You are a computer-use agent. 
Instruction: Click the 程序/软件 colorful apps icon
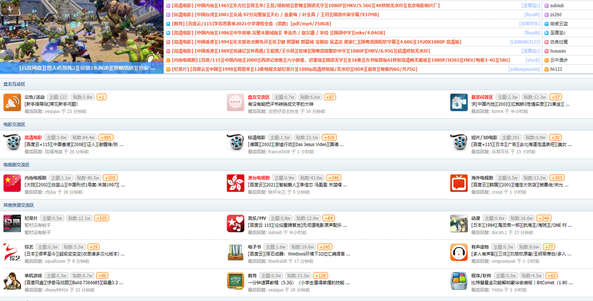coord(459,281)
